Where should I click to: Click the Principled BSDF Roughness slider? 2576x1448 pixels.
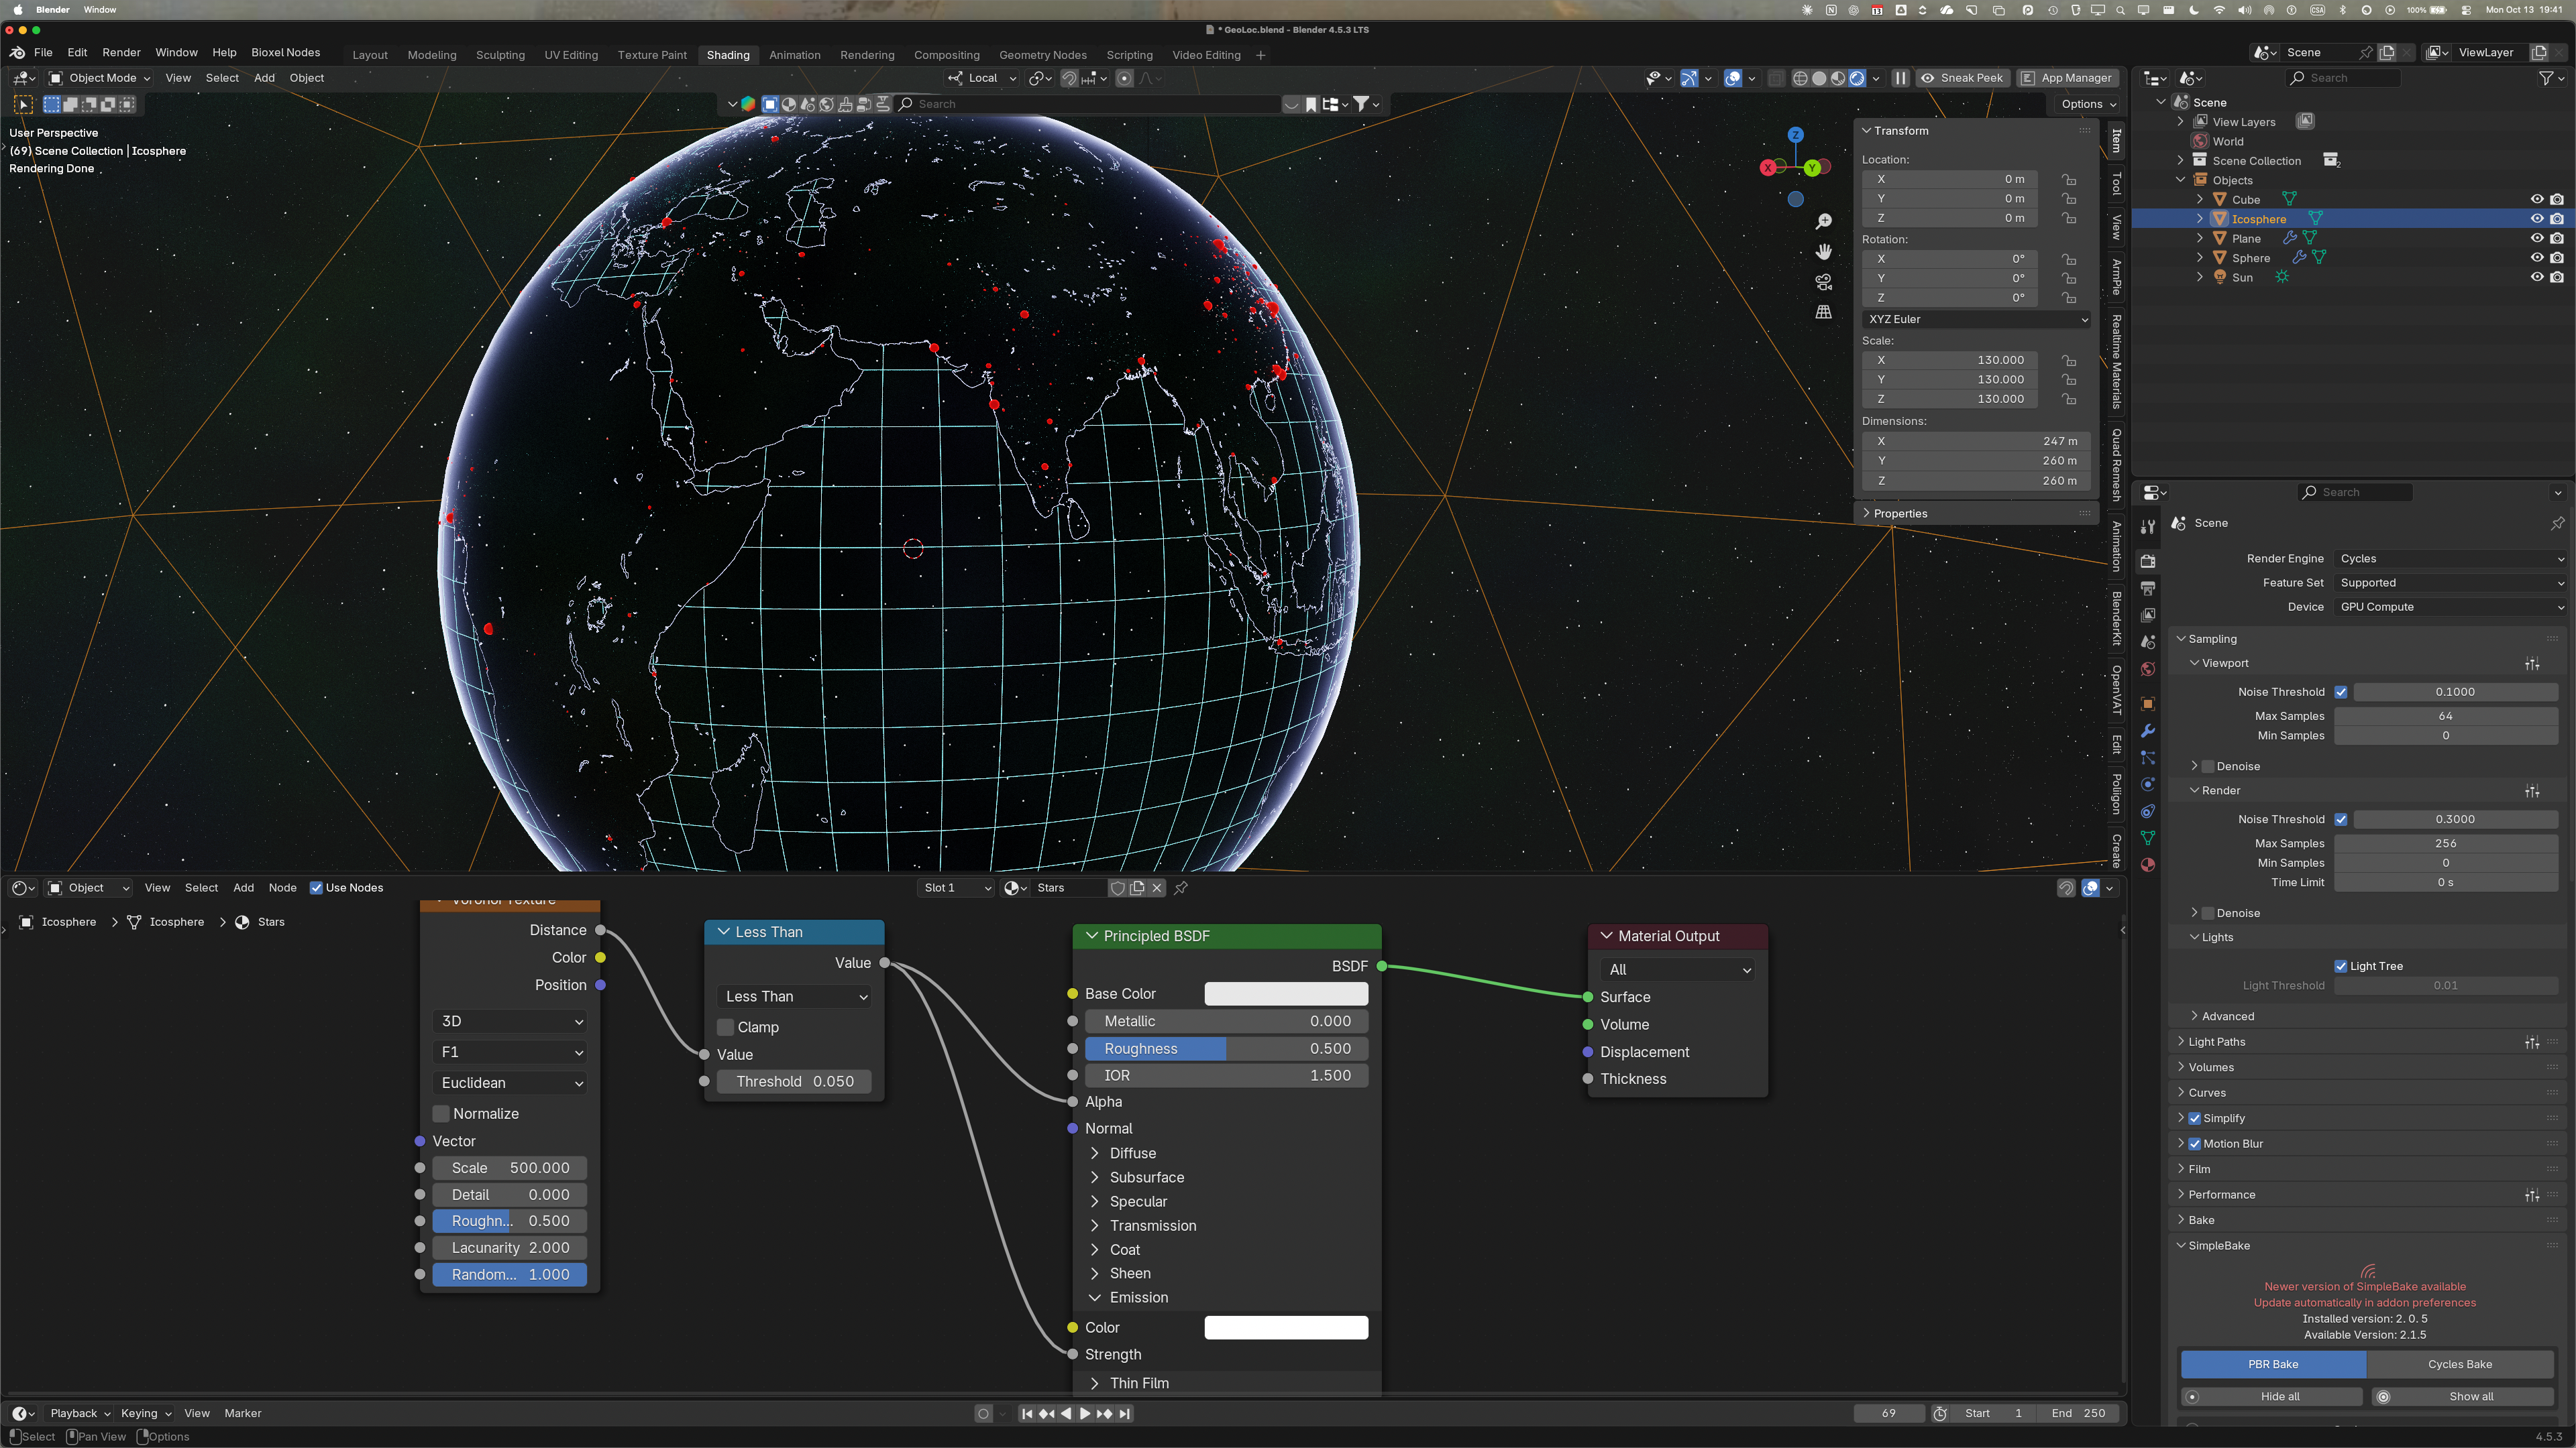(x=1227, y=1049)
